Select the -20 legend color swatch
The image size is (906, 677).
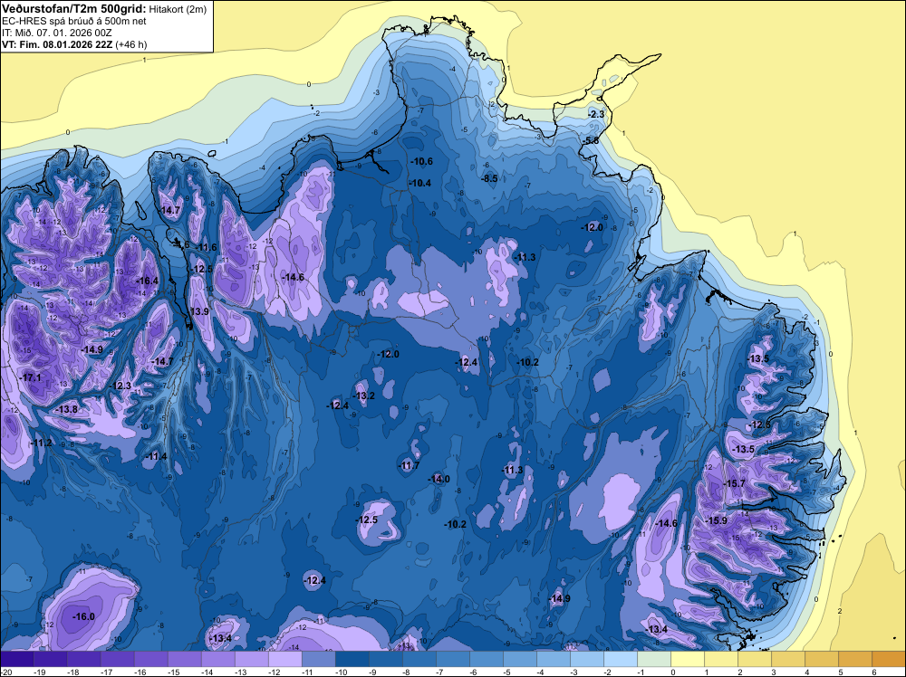16,659
